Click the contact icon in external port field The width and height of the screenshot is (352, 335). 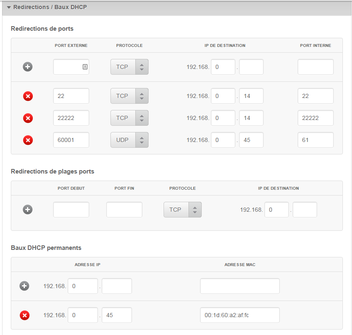point(85,67)
